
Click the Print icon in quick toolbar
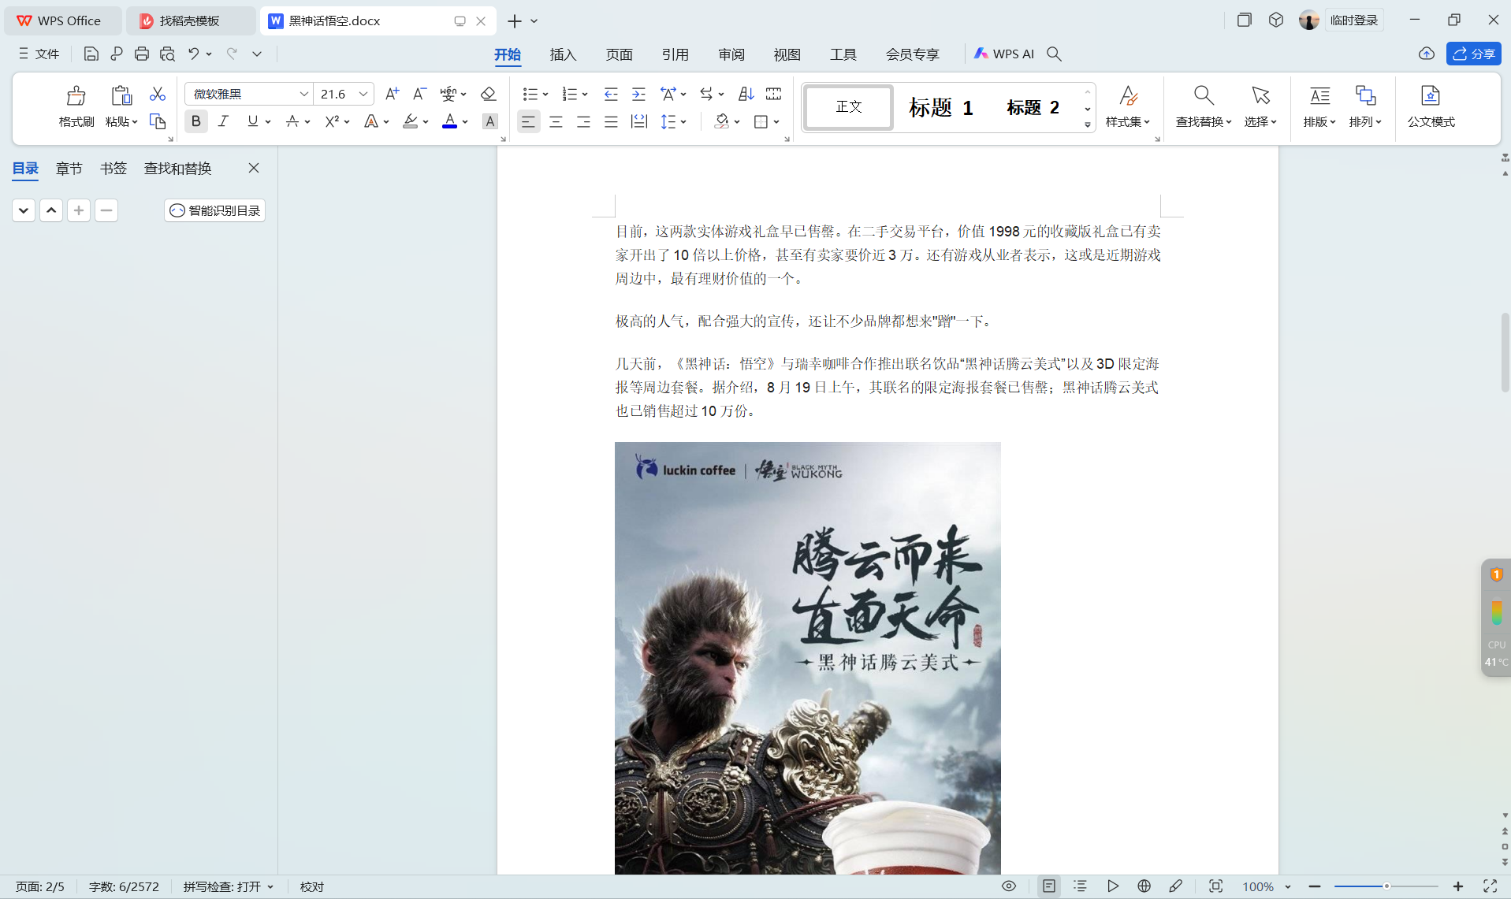pyautogui.click(x=142, y=54)
